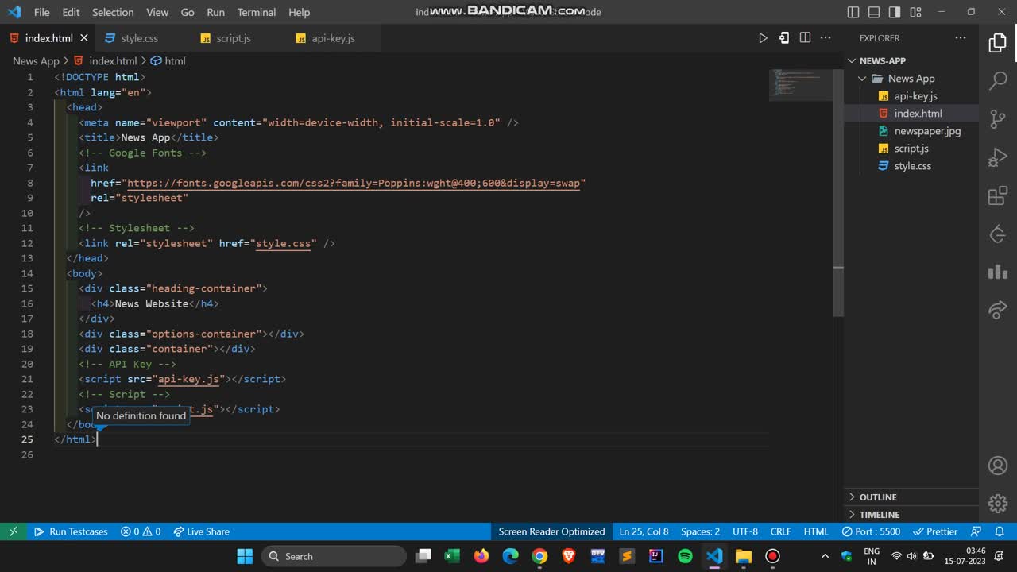Open Customize Layout button

(915, 12)
